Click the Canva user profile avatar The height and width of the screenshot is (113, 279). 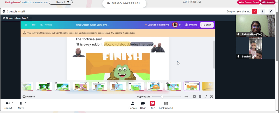175,25
